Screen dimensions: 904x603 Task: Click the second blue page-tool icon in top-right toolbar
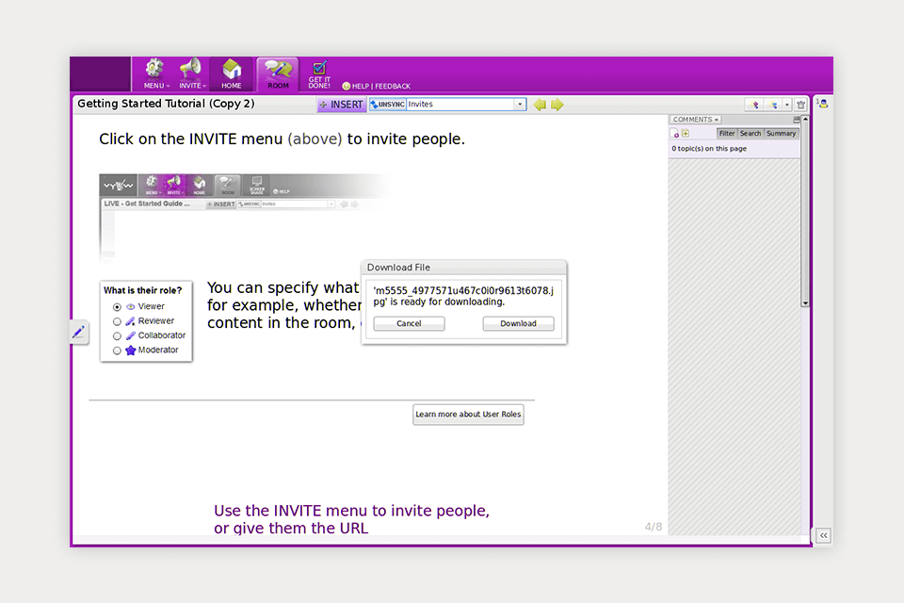(x=773, y=105)
